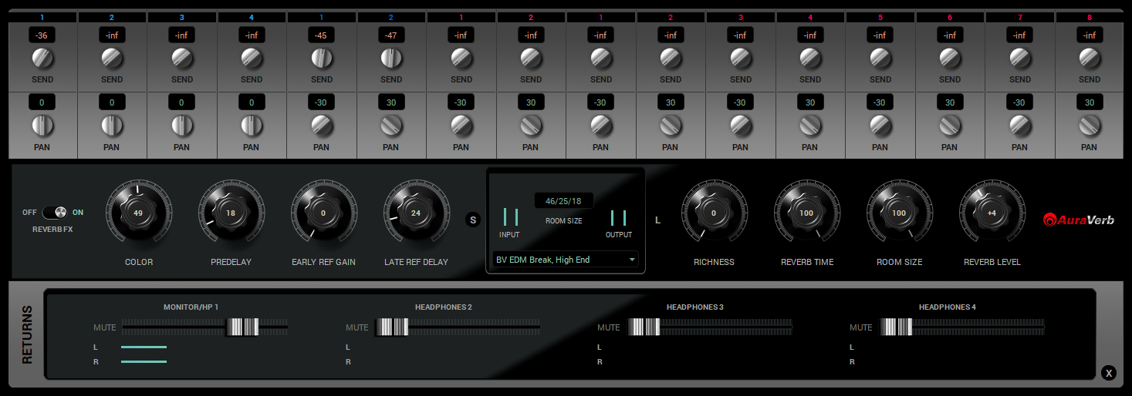Screen dimensions: 1132x396
Task: Click the Send knob under the -45 value
Action: tap(322, 59)
